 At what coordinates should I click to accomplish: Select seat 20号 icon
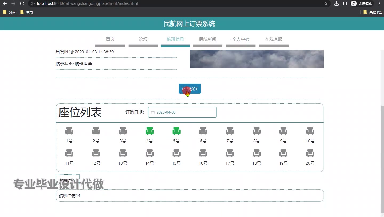point(310,153)
